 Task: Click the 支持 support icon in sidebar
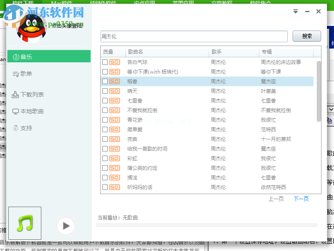coord(24,128)
